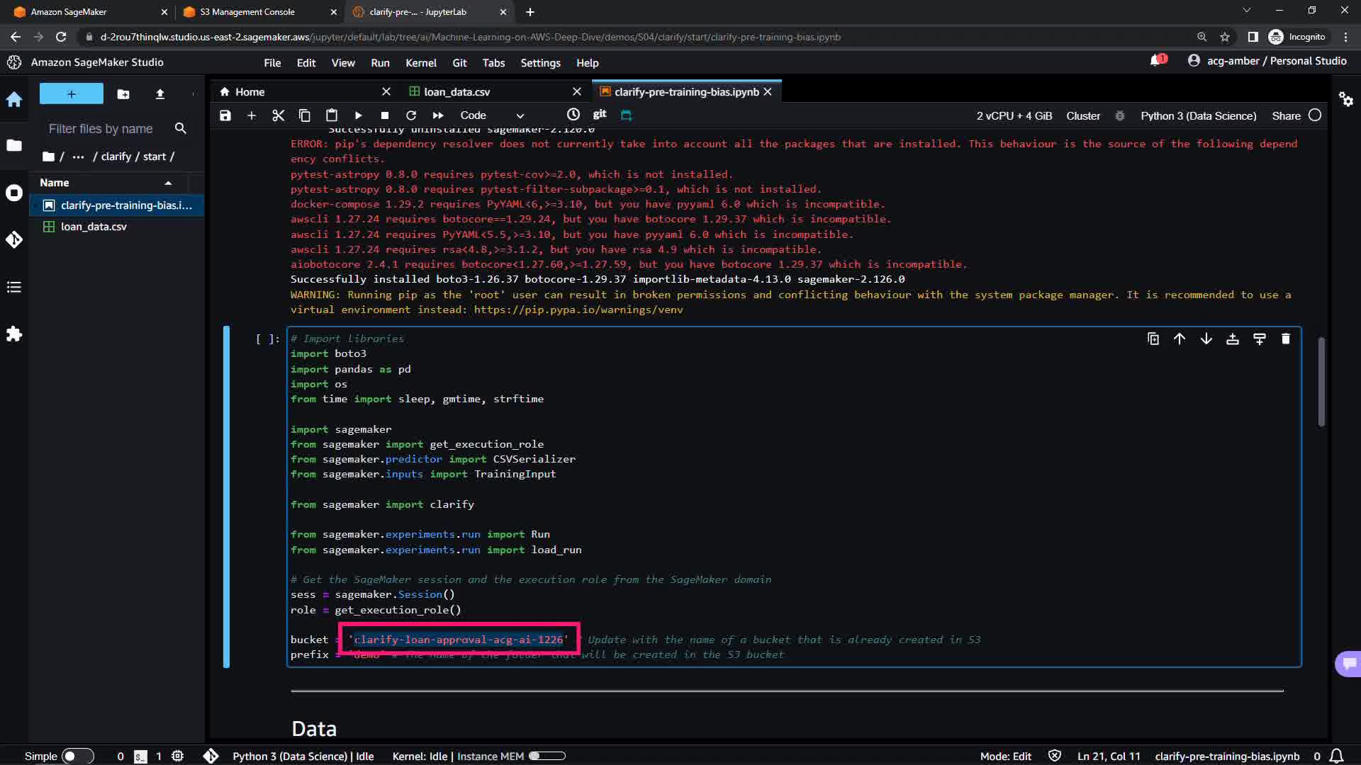
Task: Move the cell down with arrow icon
Action: pos(1206,339)
